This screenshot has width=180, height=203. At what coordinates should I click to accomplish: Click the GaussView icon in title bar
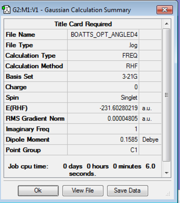(6, 9)
